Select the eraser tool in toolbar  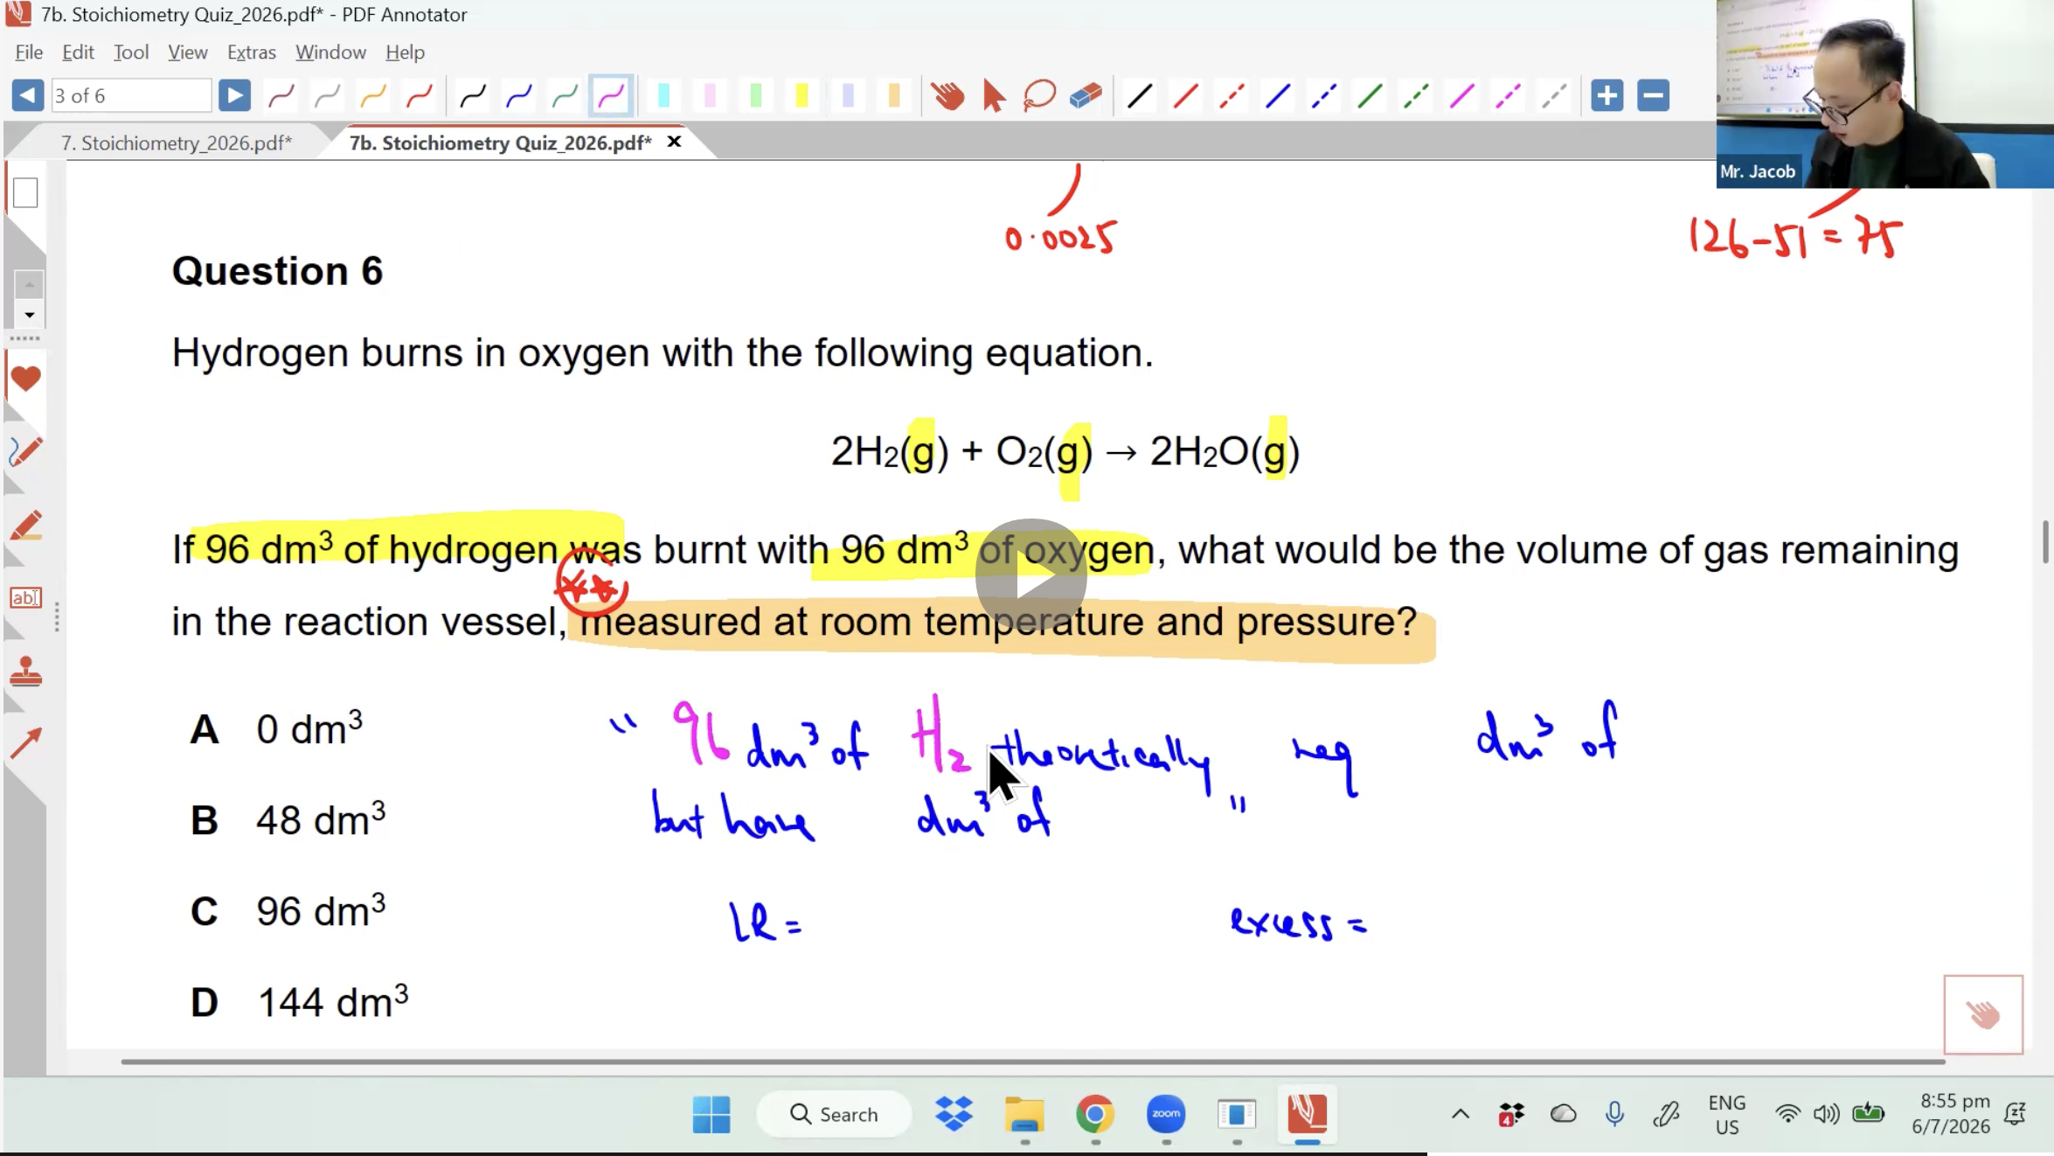[x=1085, y=95]
